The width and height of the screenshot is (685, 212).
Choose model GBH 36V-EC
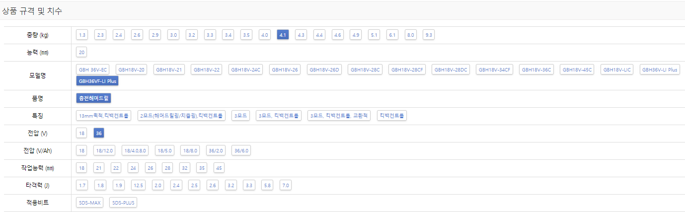93,70
